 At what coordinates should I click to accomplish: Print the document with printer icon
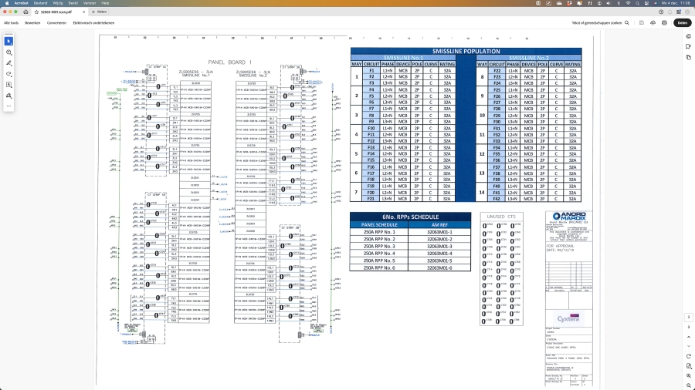tap(664, 23)
